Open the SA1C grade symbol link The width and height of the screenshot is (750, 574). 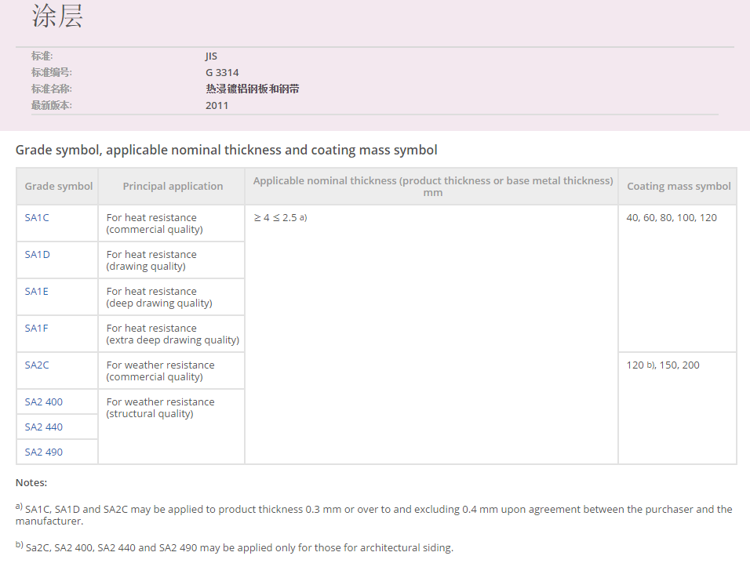(x=37, y=218)
